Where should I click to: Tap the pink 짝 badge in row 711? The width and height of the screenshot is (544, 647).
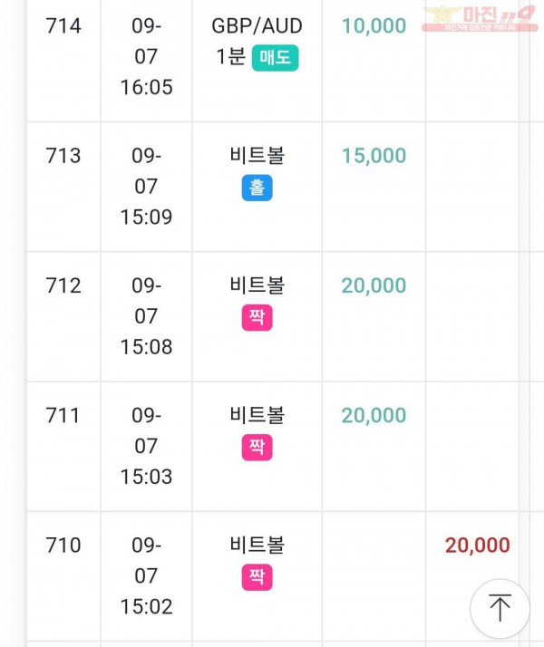tap(257, 448)
